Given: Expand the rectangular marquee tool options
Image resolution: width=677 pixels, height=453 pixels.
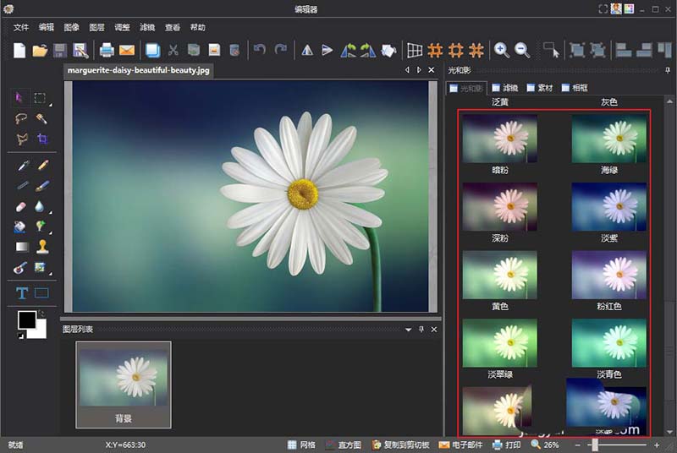Looking at the screenshot, I should tap(49, 105).
